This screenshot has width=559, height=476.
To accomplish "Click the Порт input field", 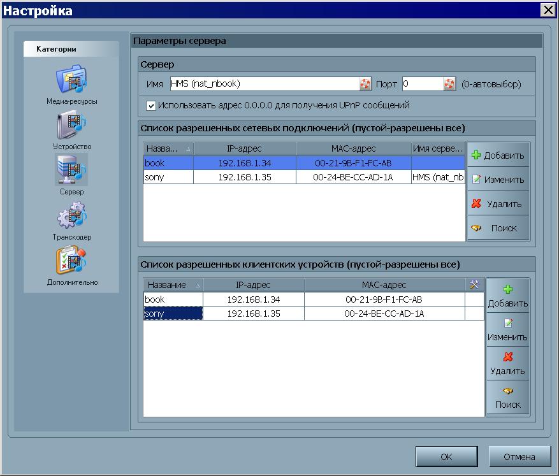I will (423, 84).
